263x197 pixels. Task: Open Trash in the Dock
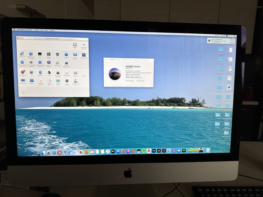coord(208,150)
